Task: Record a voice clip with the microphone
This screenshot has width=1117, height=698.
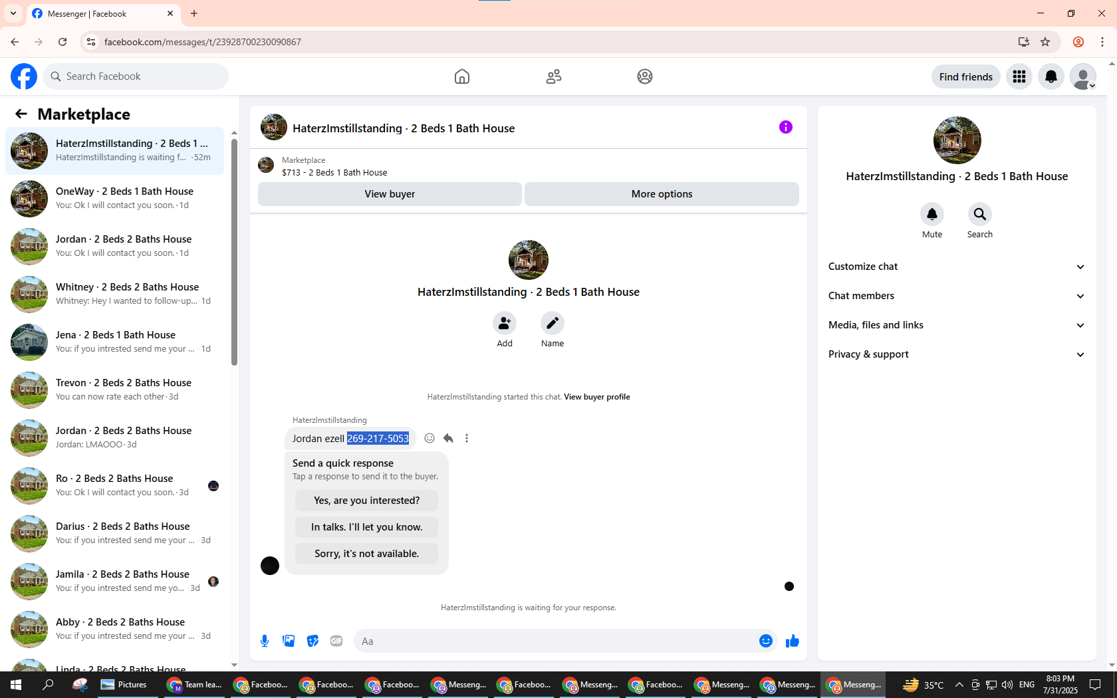Action: click(x=265, y=641)
